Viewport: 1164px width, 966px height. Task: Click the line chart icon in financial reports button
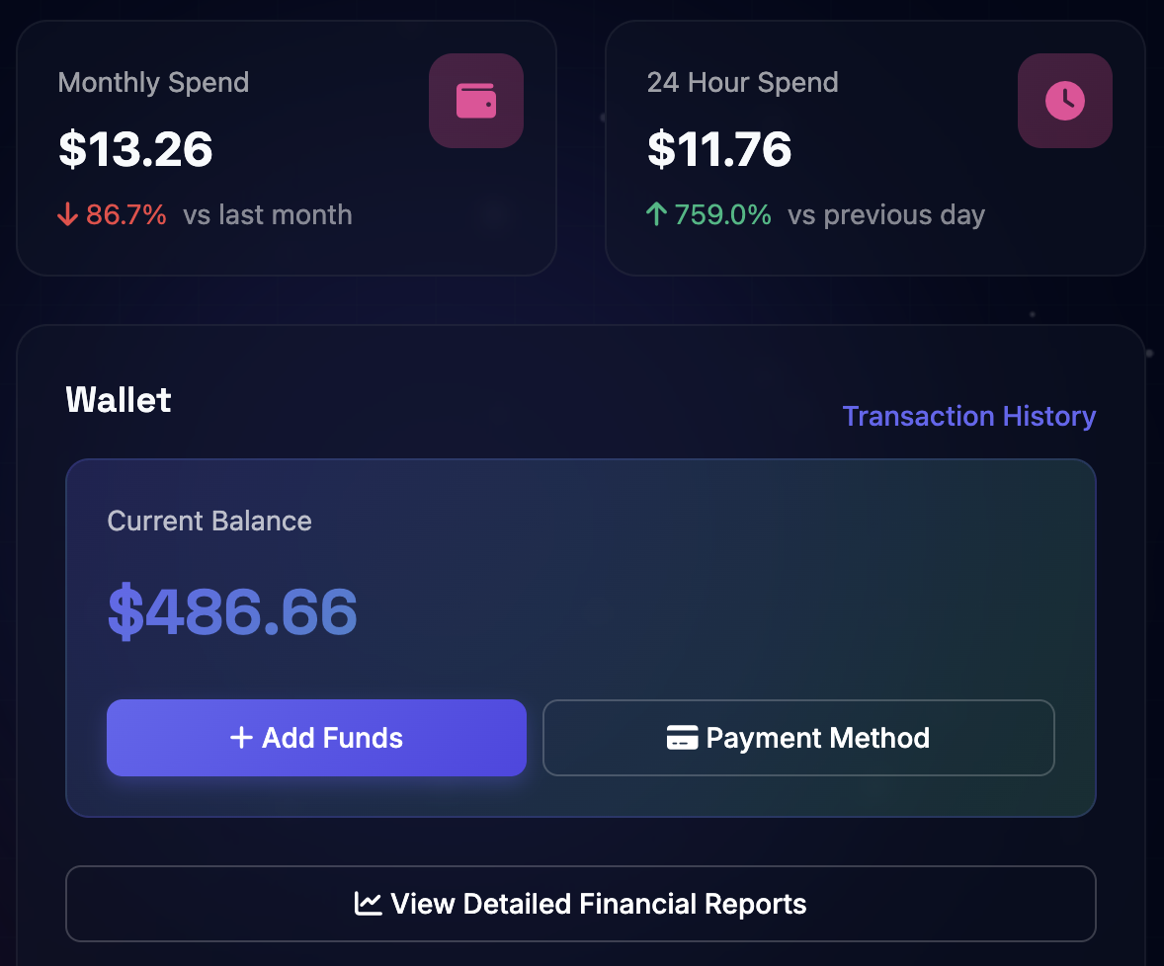click(x=368, y=903)
